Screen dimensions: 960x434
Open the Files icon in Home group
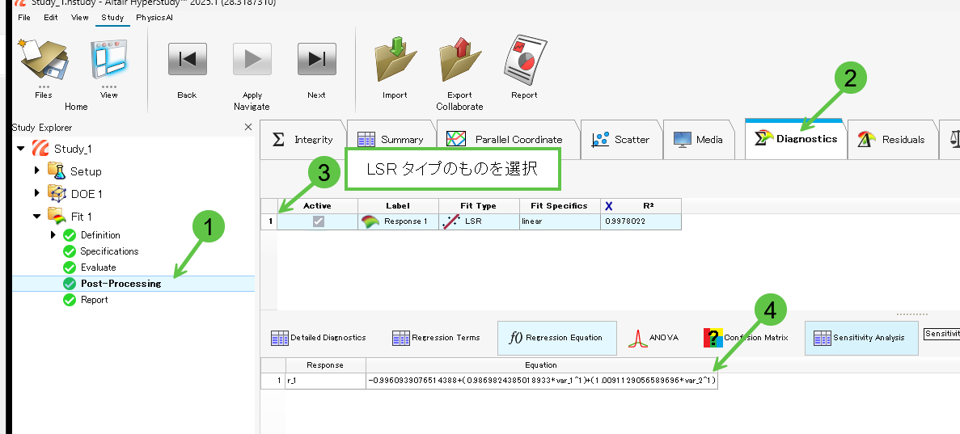click(x=44, y=61)
